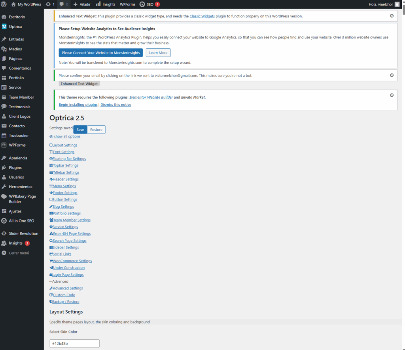Image resolution: width=405 pixels, height=350 pixels.
Task: Expand the Insights sidebar menu with badge
Action: (x=15, y=243)
